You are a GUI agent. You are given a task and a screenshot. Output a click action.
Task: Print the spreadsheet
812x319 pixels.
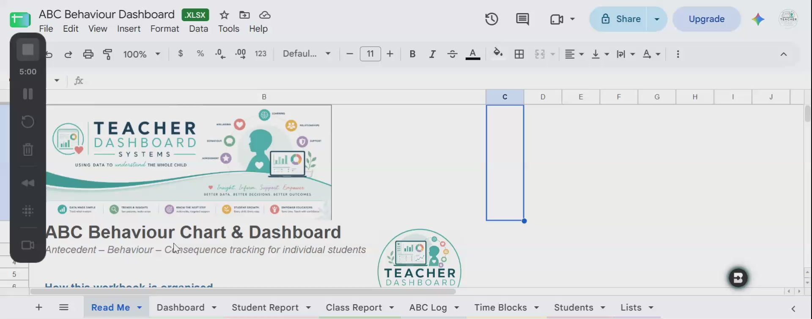[88, 54]
